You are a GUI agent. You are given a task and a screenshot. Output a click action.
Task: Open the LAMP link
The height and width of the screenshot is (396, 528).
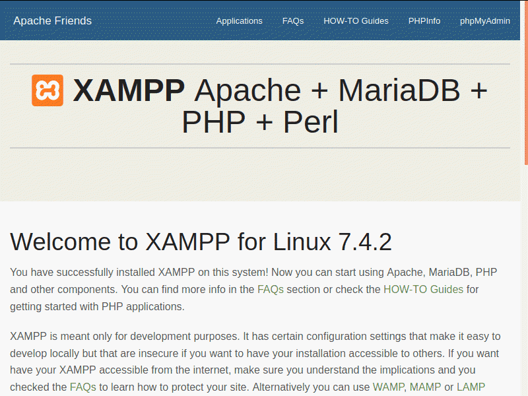click(471, 387)
